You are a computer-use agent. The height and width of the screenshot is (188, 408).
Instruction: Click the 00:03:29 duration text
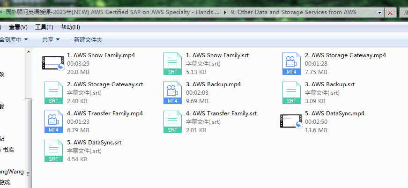[x=78, y=64]
